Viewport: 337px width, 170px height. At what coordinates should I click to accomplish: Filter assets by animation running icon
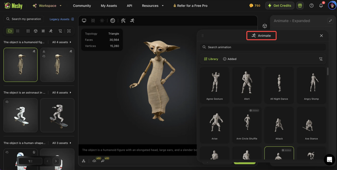tap(50, 31)
